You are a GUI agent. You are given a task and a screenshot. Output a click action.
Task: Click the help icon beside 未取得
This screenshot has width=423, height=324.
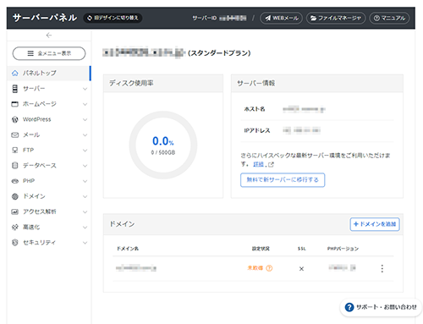click(269, 268)
